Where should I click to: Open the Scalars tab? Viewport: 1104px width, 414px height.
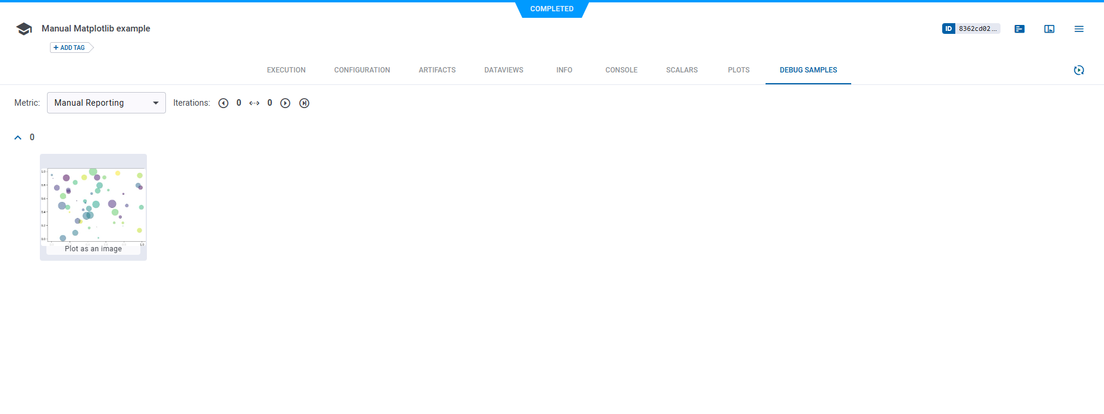click(x=682, y=70)
